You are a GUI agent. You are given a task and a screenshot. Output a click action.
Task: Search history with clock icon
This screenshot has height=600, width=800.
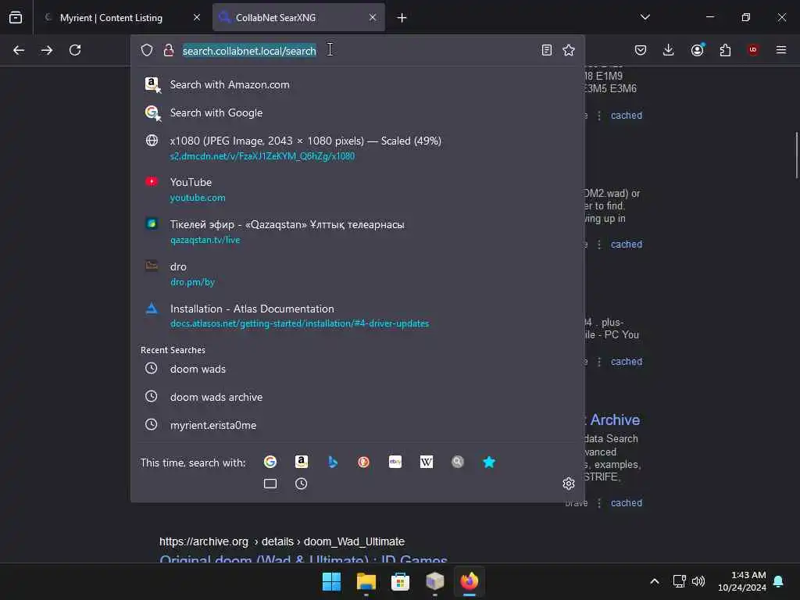301,484
